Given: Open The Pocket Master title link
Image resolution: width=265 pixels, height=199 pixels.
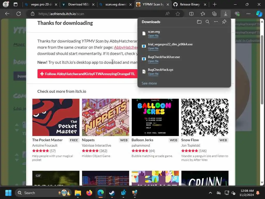Looking at the screenshot, I should 47,140.
